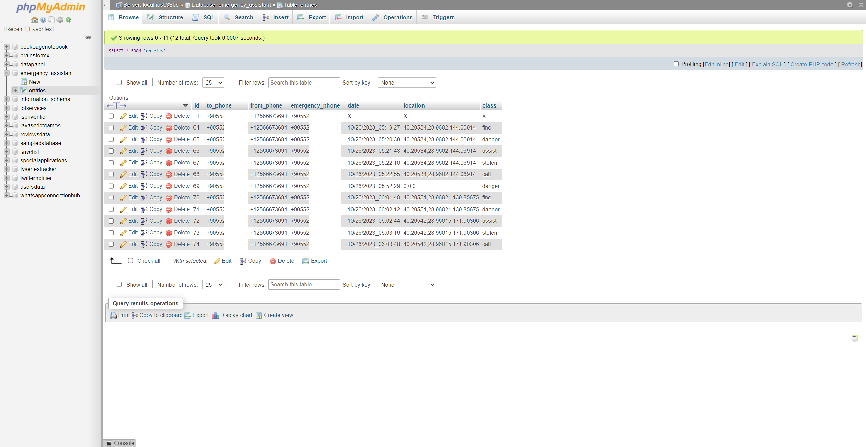Check the Profiling checkbox

click(676, 64)
